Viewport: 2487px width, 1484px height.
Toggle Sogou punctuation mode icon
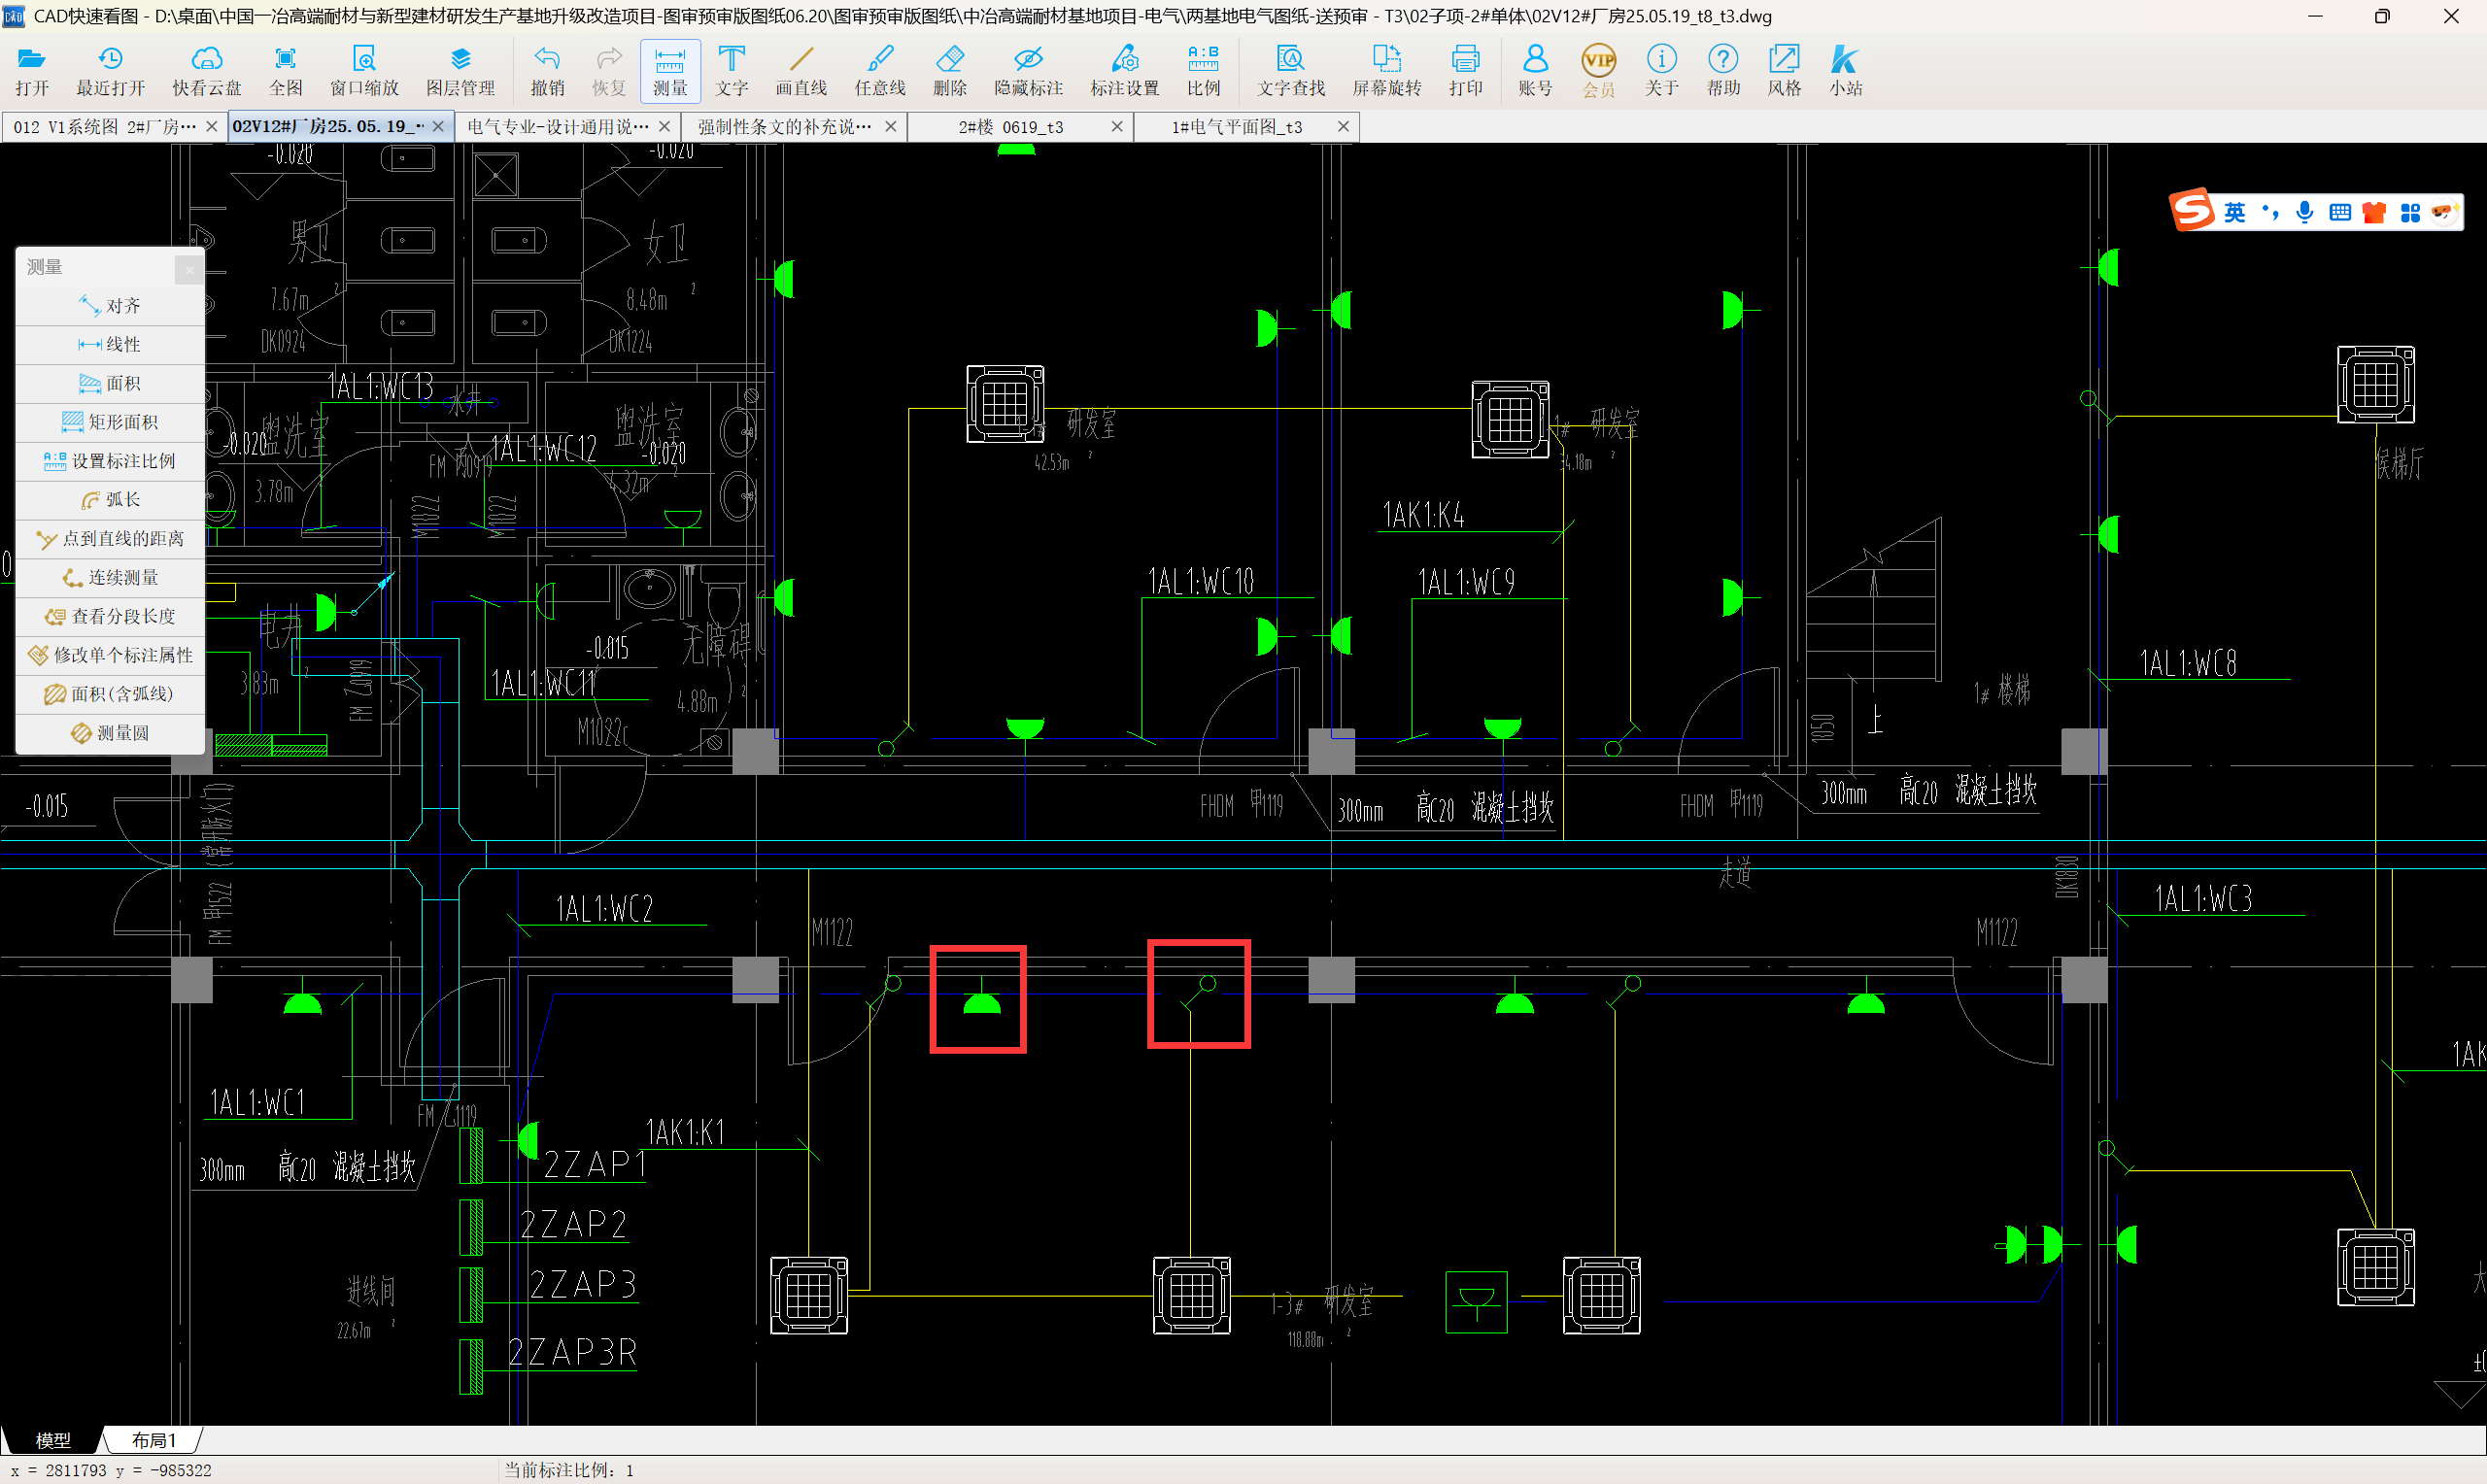pyautogui.click(x=2271, y=212)
